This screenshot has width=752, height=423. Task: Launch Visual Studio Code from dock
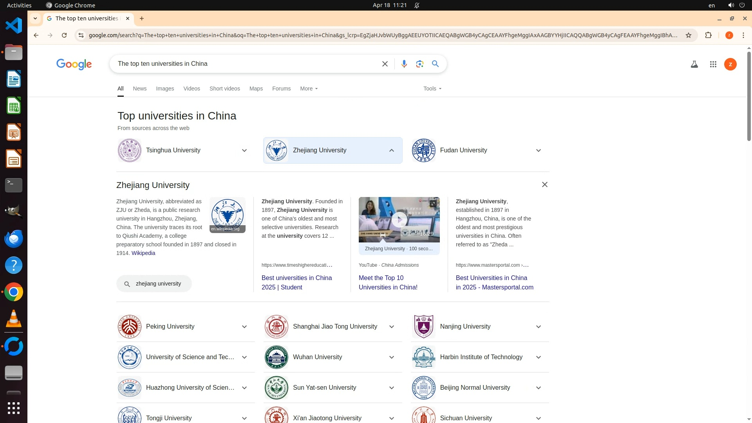point(14,26)
